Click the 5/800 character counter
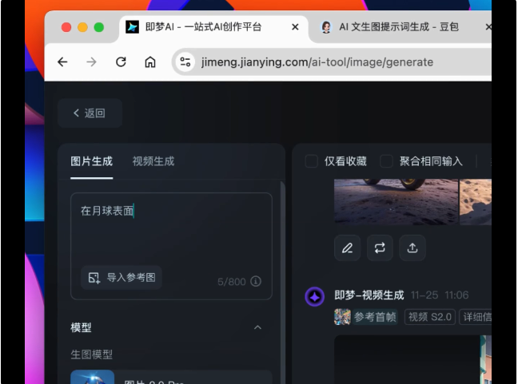Viewport: 518px width, 384px height. click(x=232, y=282)
